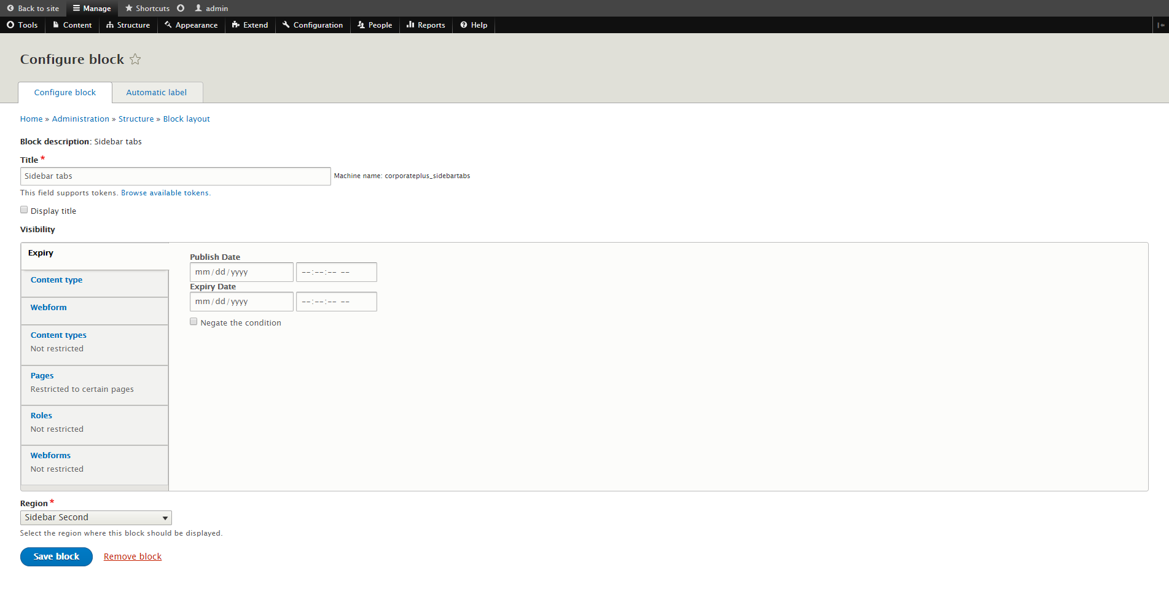1169x594 pixels.
Task: Click the Browse available tokens link
Action: 165,193
